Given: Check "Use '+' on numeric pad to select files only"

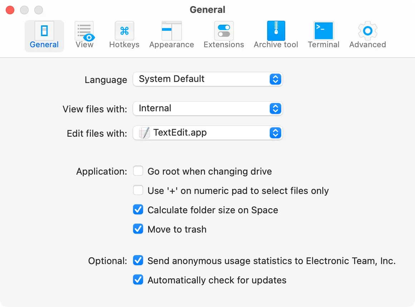Looking at the screenshot, I should (x=138, y=190).
